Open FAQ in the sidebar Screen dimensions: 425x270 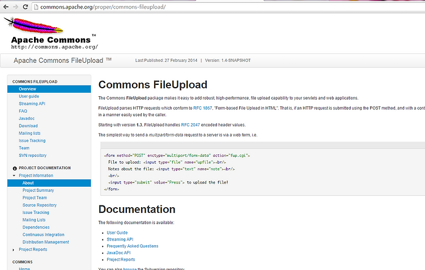(23, 111)
